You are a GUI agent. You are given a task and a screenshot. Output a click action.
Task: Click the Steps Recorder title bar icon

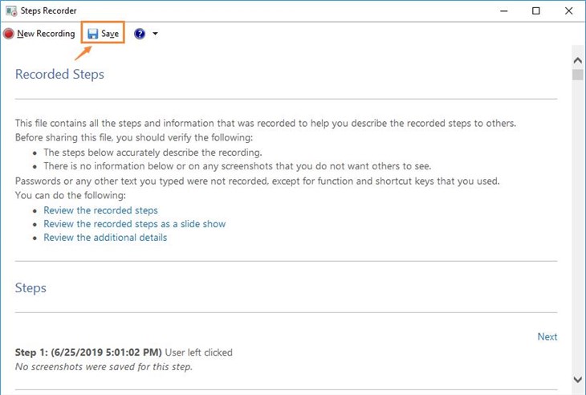tap(11, 11)
